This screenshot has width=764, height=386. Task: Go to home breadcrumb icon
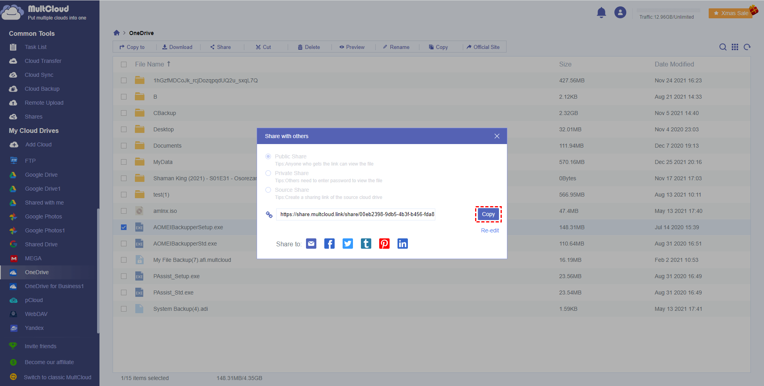[x=117, y=33]
